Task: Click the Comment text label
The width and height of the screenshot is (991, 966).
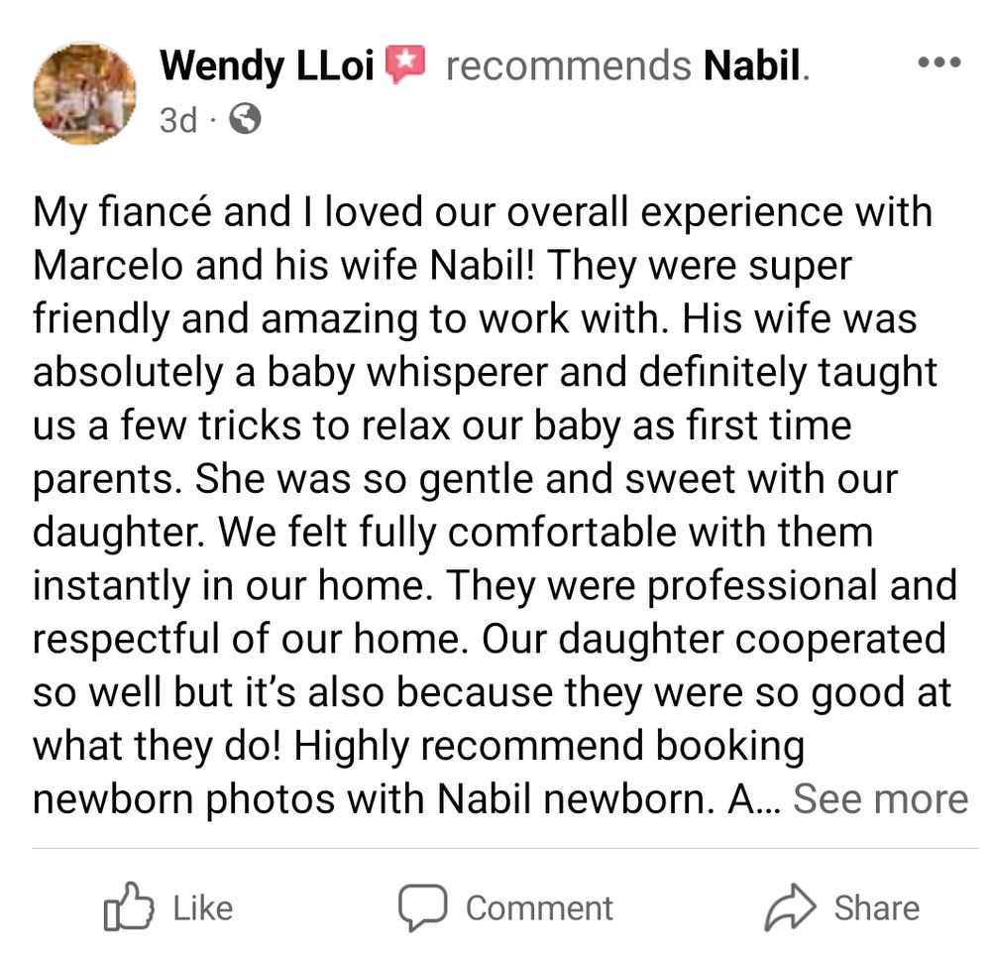Action: (539, 908)
